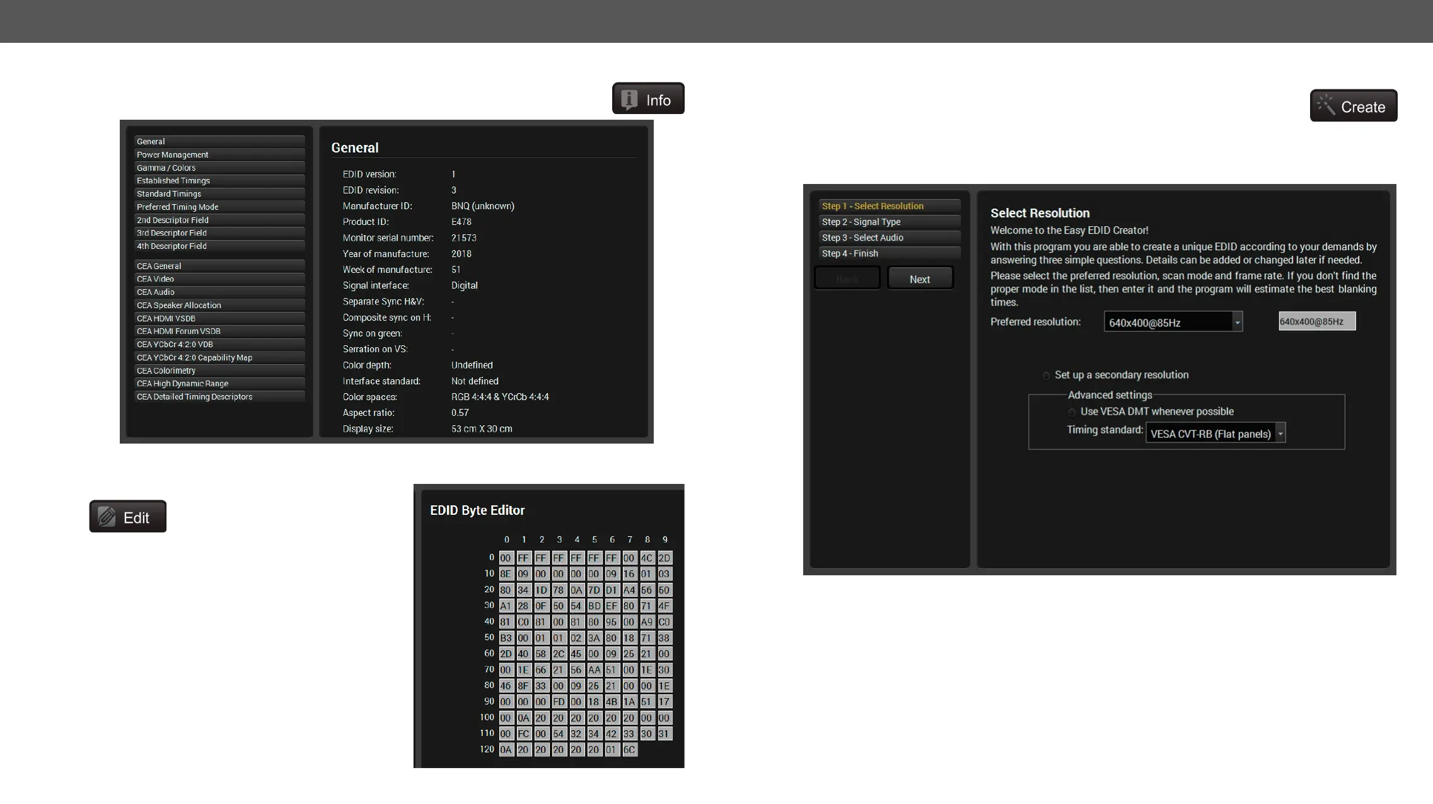Select CEA YCbCr 4:2:0 VDB entry
This screenshot has height=804, width=1433.
(x=219, y=344)
